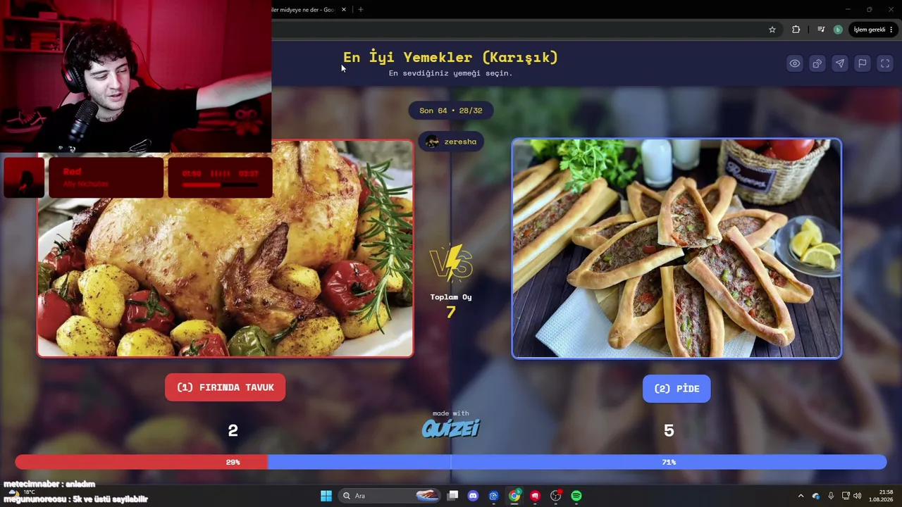The width and height of the screenshot is (902, 507).
Task: Vote for (2) PİDE
Action: click(x=676, y=389)
